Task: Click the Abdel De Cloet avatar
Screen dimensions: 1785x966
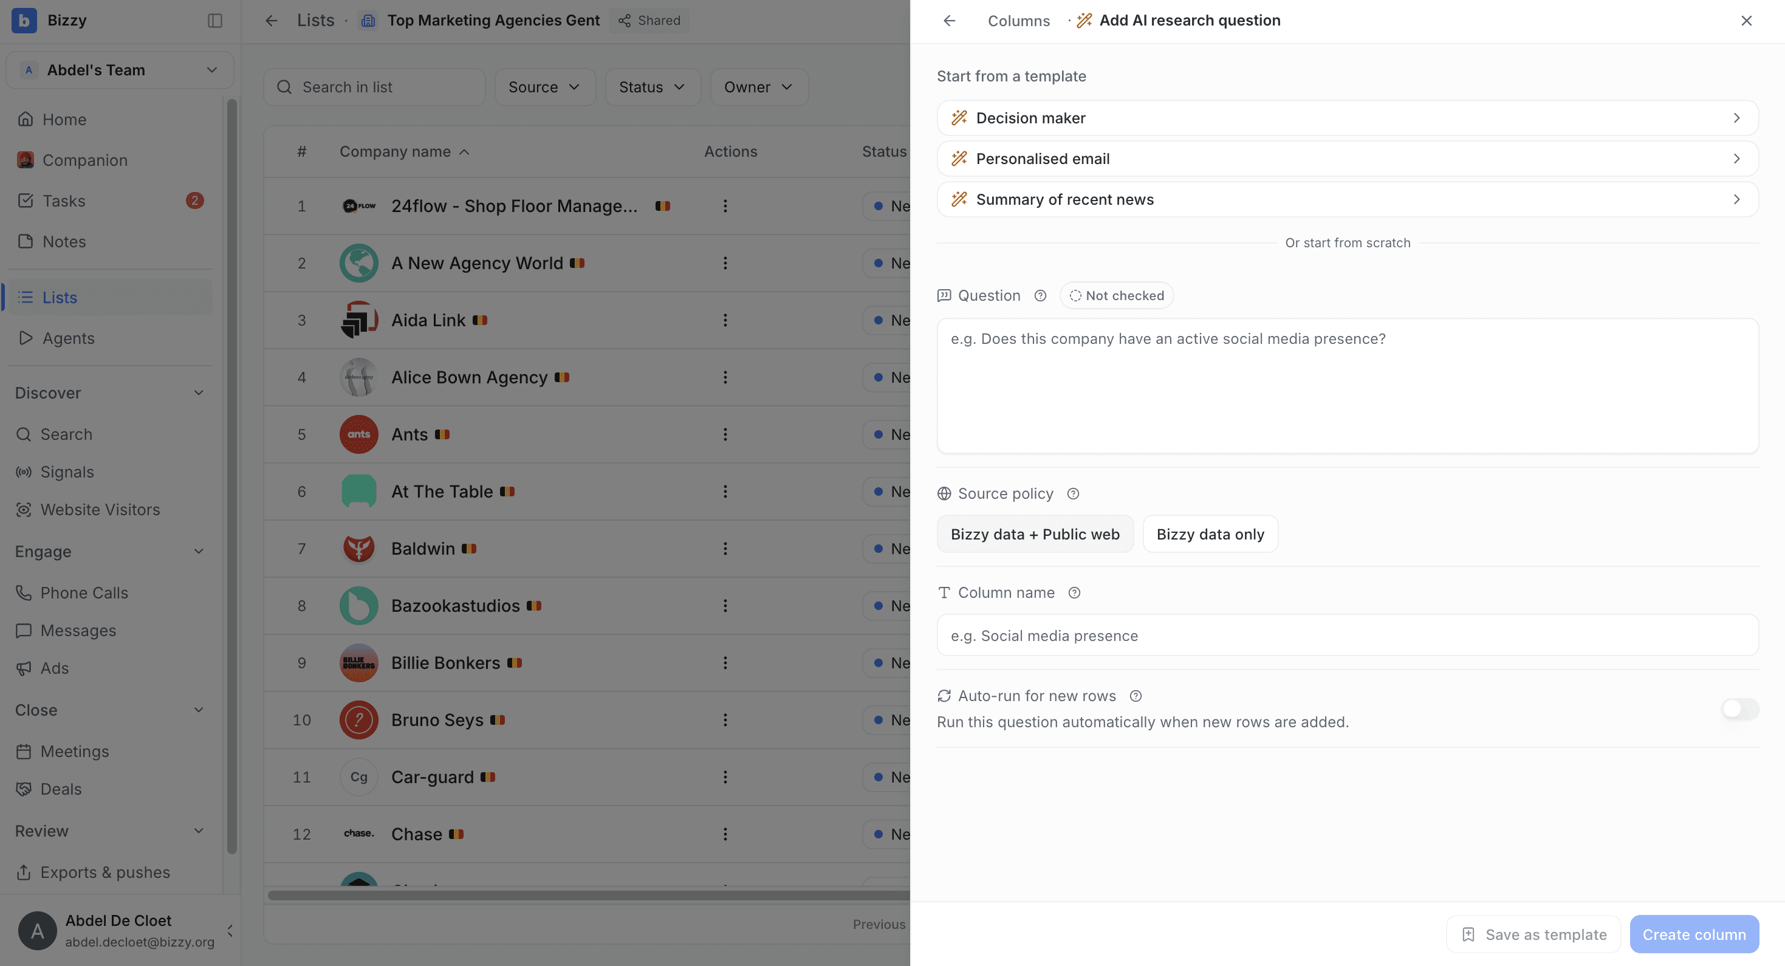Action: coord(38,931)
